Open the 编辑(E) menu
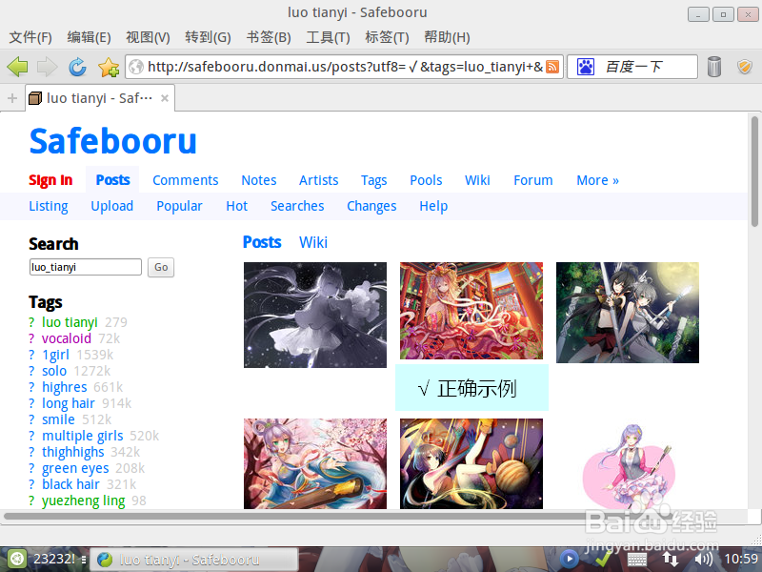The height and width of the screenshot is (572, 762). point(89,37)
